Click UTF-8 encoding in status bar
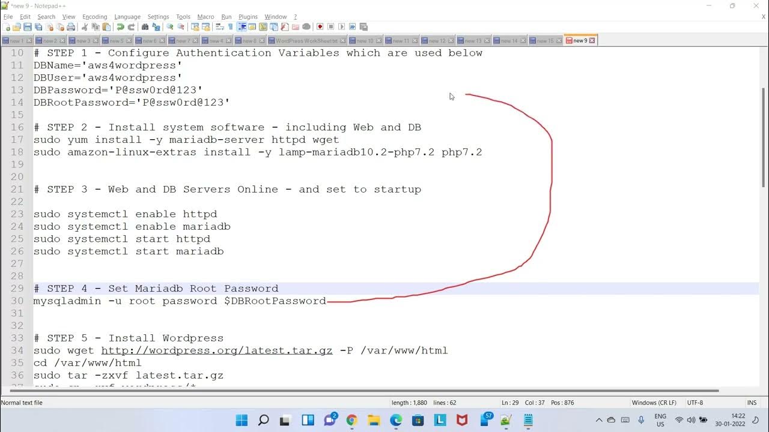769x432 pixels. coord(695,403)
